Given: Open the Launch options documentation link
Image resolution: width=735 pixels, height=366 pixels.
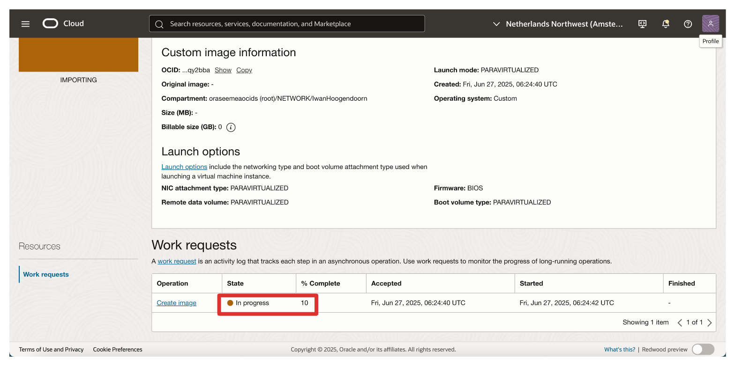Looking at the screenshot, I should pyautogui.click(x=184, y=167).
